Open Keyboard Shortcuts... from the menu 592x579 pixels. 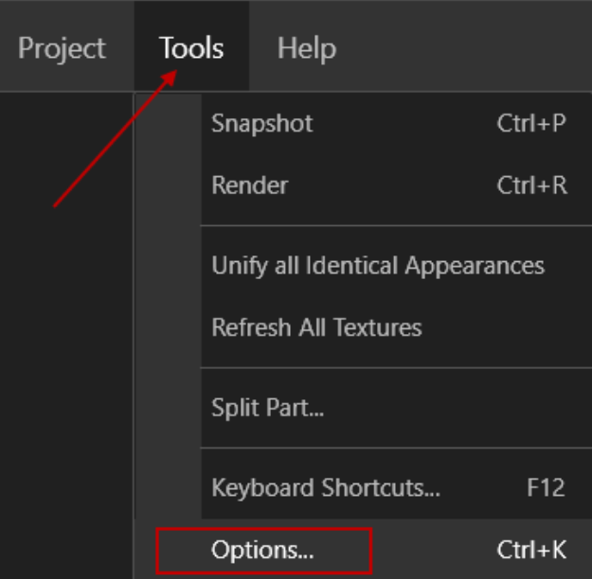(x=326, y=489)
